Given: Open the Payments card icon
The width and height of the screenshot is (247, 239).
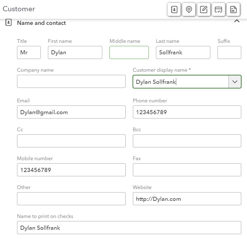Looking at the screenshot, I should 218,10.
